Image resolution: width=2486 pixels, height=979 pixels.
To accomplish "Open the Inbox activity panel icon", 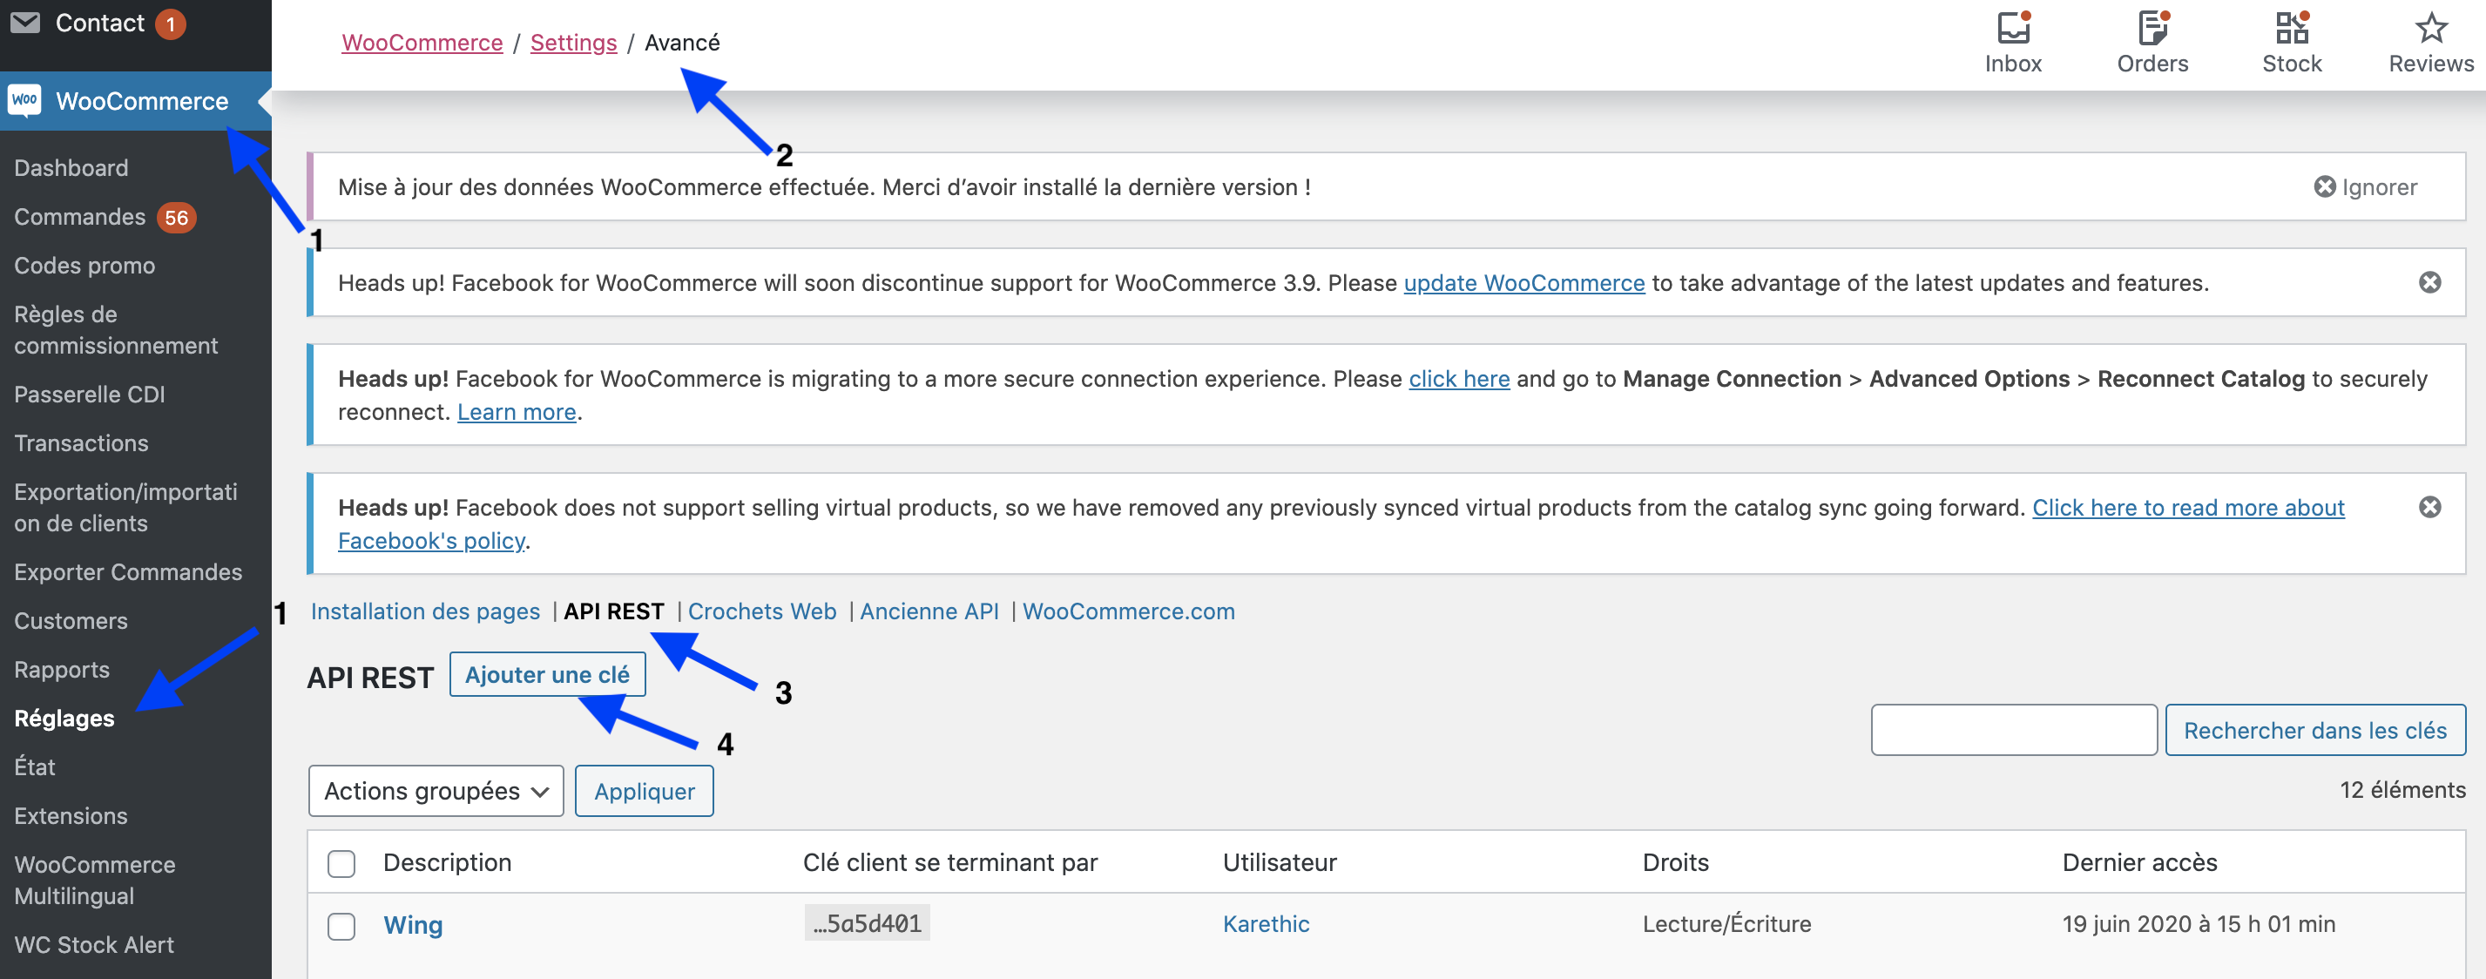I will pos(2013,28).
